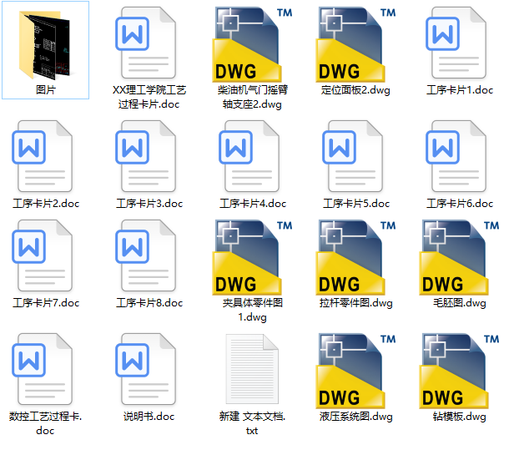Select the 液压系统图.dwg drawing icon
509x450 pixels.
point(355,371)
